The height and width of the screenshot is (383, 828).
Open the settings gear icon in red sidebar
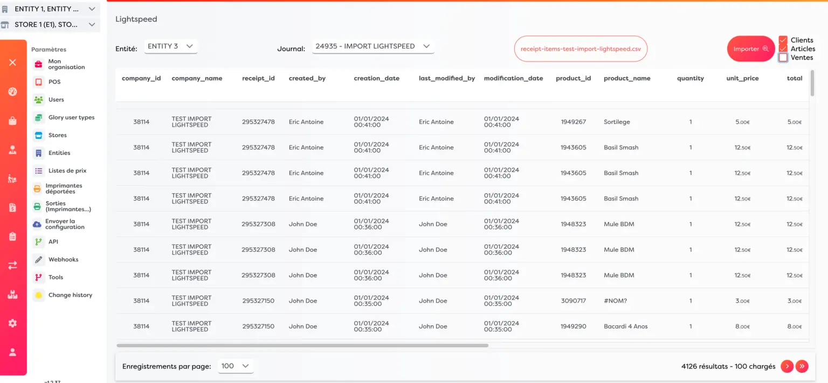pyautogui.click(x=12, y=323)
